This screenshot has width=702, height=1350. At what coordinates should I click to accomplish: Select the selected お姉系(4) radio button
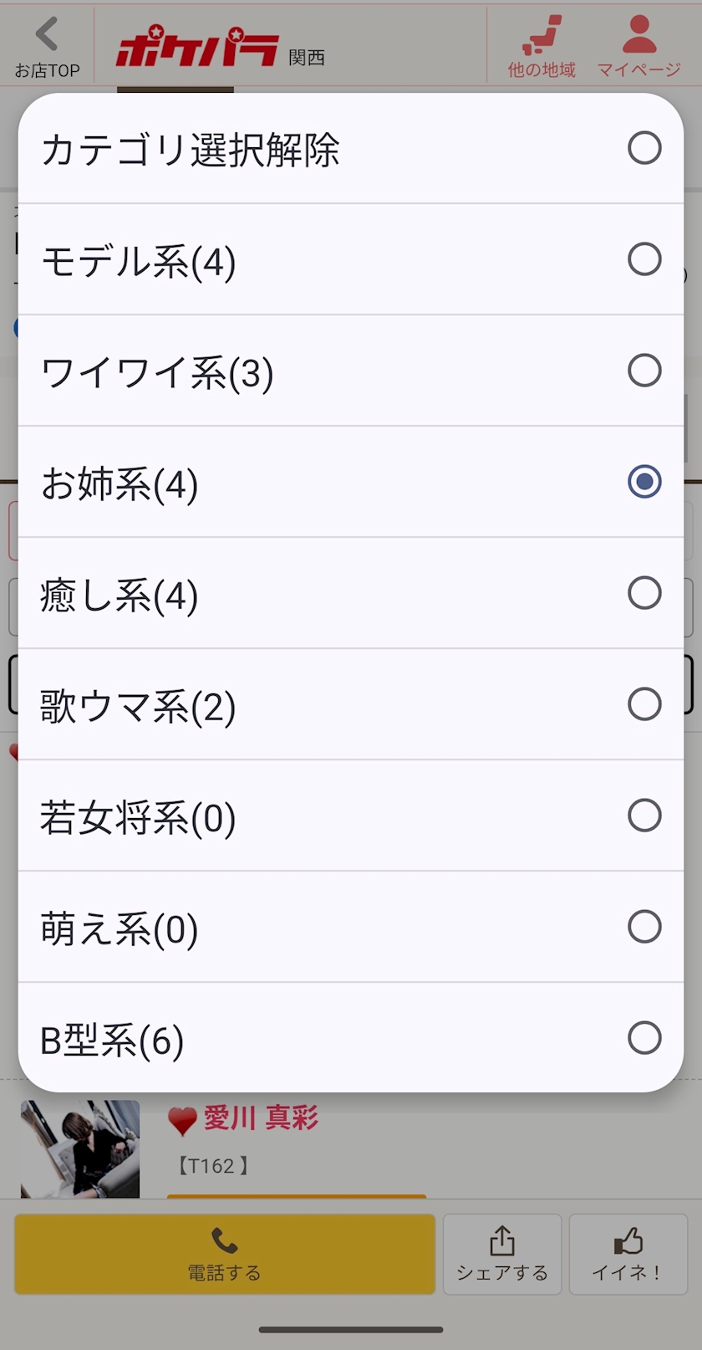pos(644,482)
